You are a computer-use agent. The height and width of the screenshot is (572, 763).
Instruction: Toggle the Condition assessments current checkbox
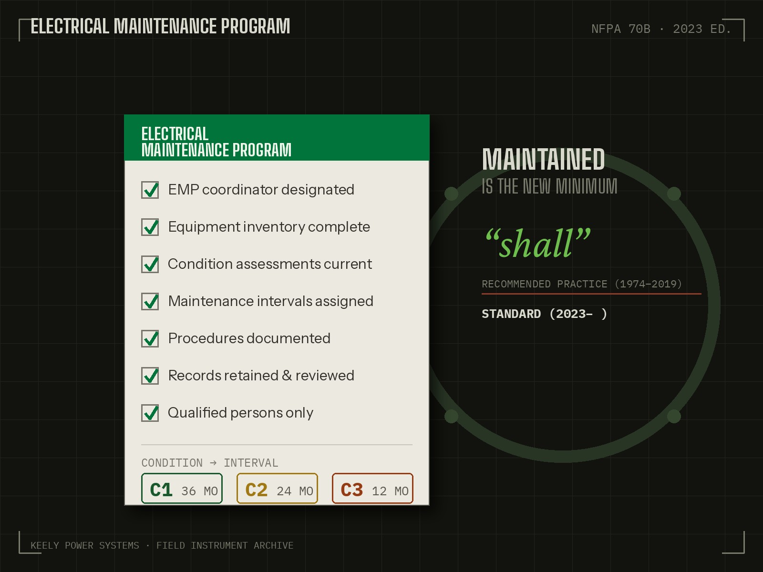click(x=150, y=264)
